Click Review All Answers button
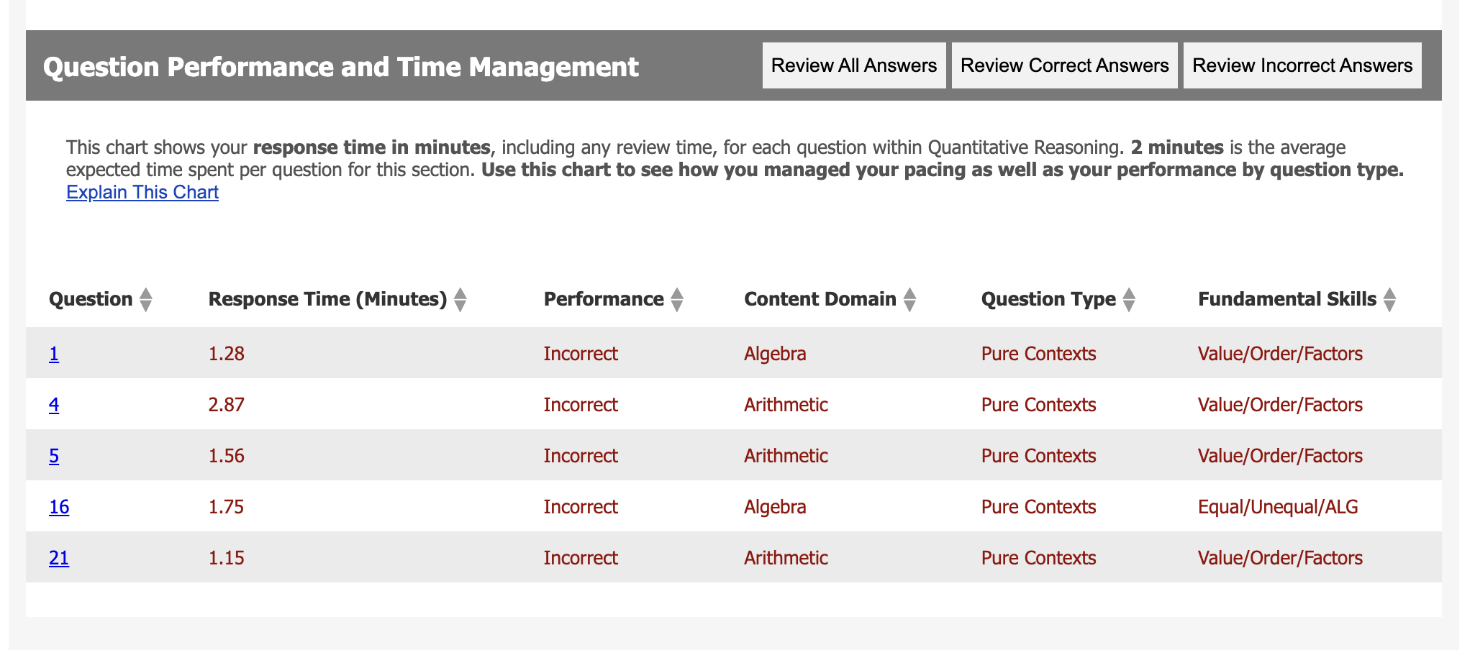The image size is (1475, 650). click(854, 65)
